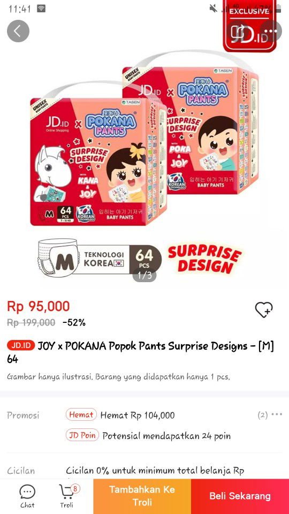Open Chat with seller

coord(27,496)
